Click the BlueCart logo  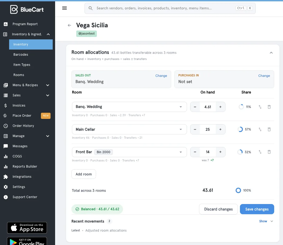[27, 9]
